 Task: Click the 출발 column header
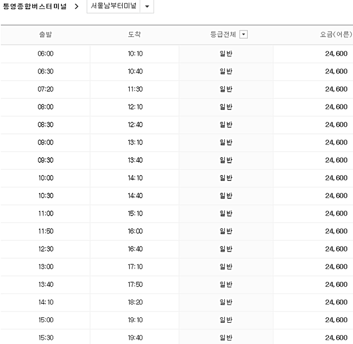point(46,34)
